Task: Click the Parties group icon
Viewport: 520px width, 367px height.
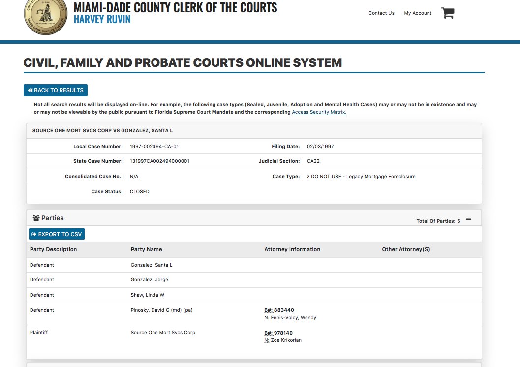Action: click(36, 218)
